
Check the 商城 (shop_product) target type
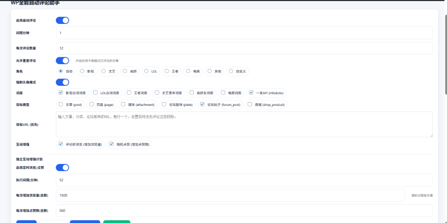tap(250, 104)
